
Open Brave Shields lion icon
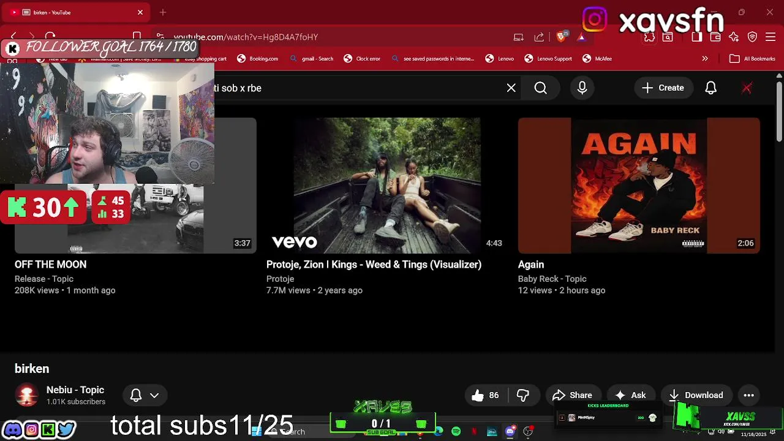[561, 37]
